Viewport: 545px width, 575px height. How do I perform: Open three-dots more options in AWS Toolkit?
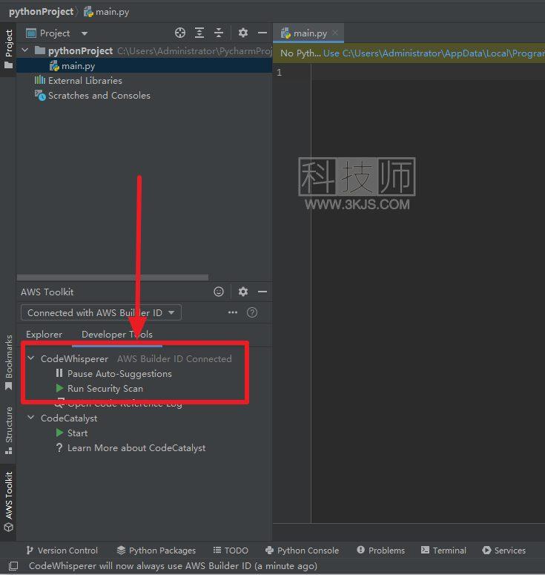click(233, 312)
